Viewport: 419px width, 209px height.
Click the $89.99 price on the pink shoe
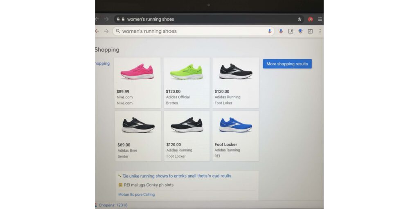click(x=123, y=91)
